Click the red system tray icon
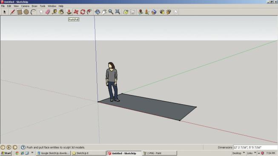 coord(263,153)
